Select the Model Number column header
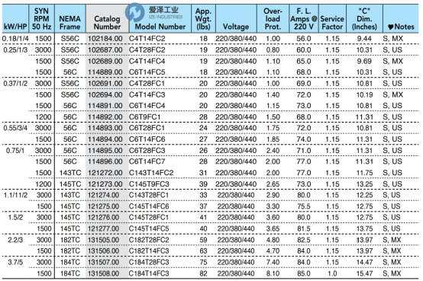Image resolution: width=423 pixels, height=281 pixels. point(160,27)
